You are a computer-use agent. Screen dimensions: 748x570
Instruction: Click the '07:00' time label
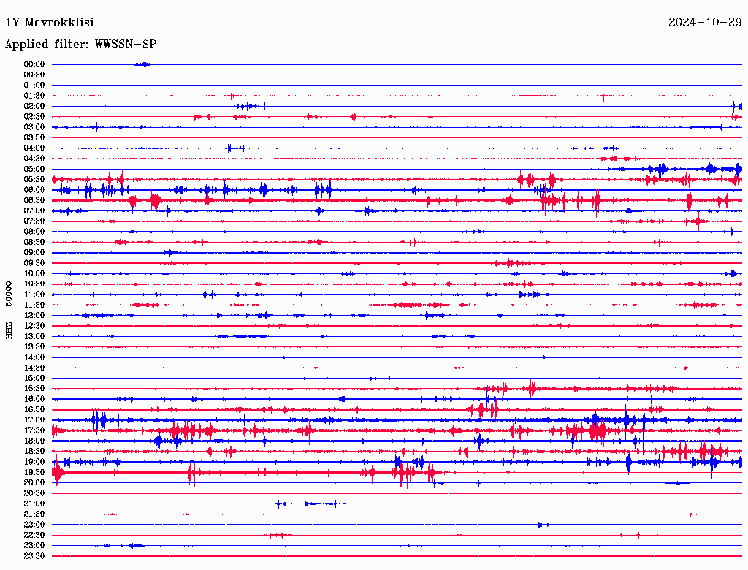[x=34, y=211]
